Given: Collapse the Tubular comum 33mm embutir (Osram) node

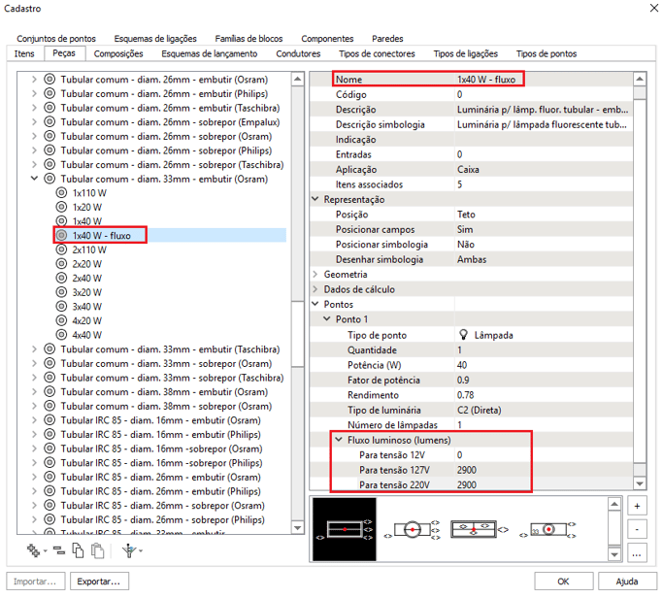Looking at the screenshot, I should pyautogui.click(x=35, y=179).
